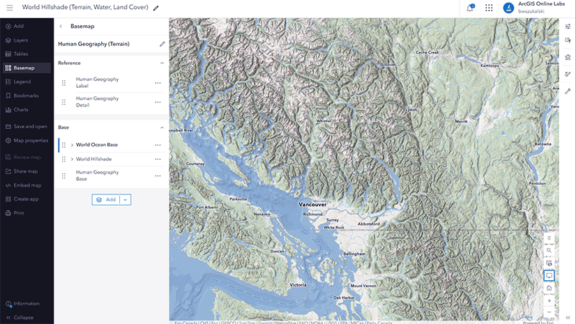Select Basemap in the sidebar

click(26, 68)
